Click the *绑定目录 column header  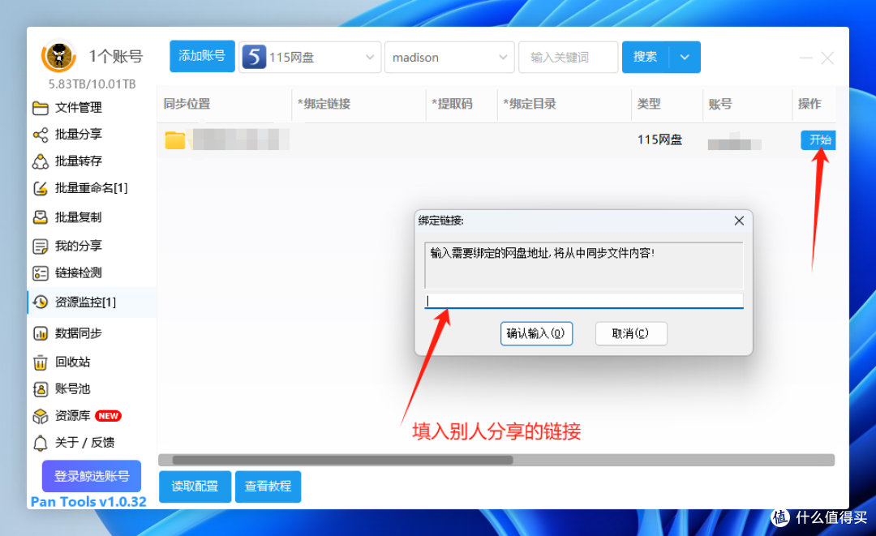coord(530,104)
